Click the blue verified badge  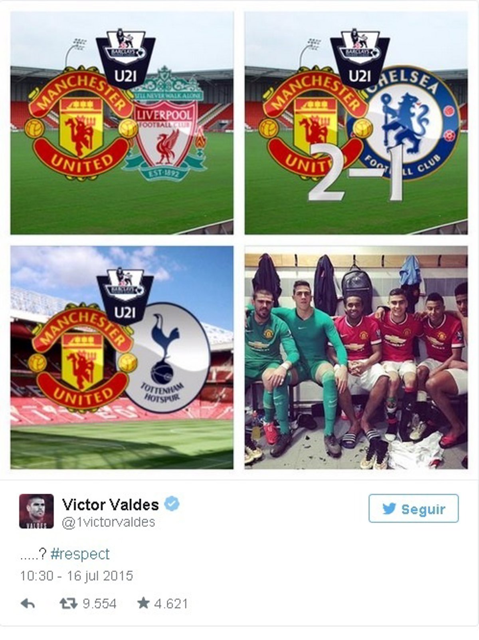coord(172,504)
